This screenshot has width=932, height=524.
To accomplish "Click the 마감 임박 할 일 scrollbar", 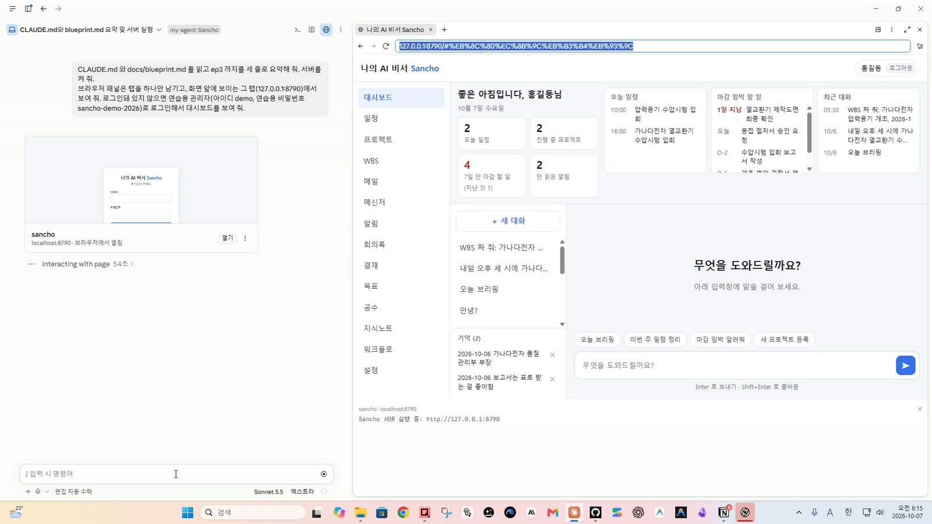I will (x=809, y=133).
